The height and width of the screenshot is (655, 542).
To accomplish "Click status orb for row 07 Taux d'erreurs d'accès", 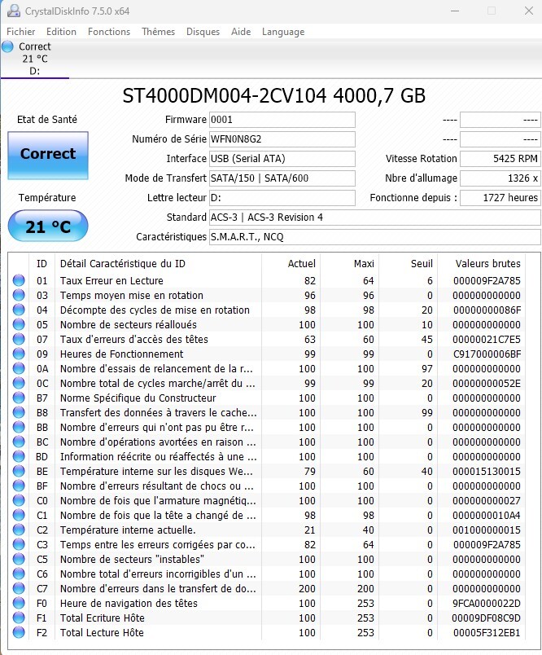I will click(x=19, y=339).
